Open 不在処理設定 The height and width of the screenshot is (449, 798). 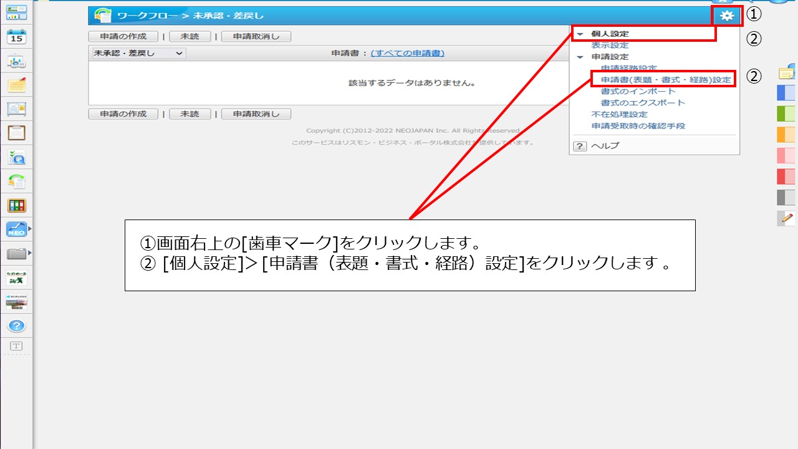point(619,115)
